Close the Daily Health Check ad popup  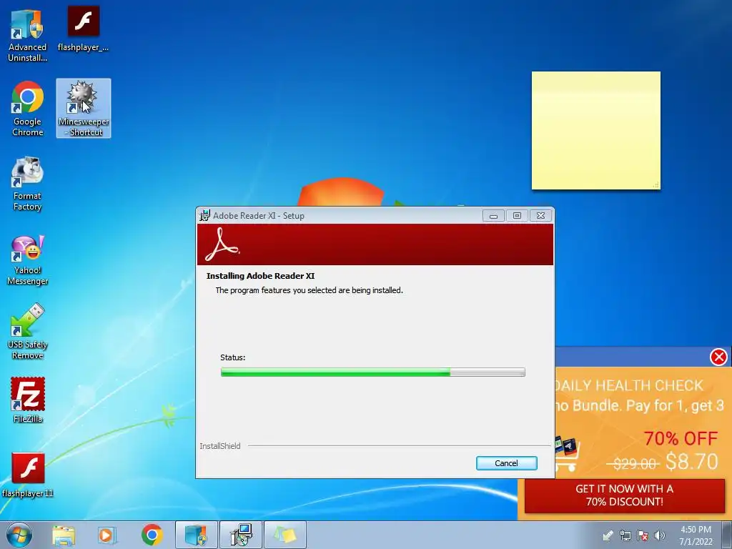718,357
